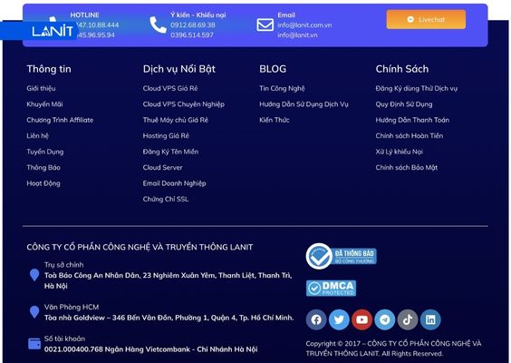Screen dimensions: 511x363
Task: Open the Hoạt Động link
Action: click(43, 183)
